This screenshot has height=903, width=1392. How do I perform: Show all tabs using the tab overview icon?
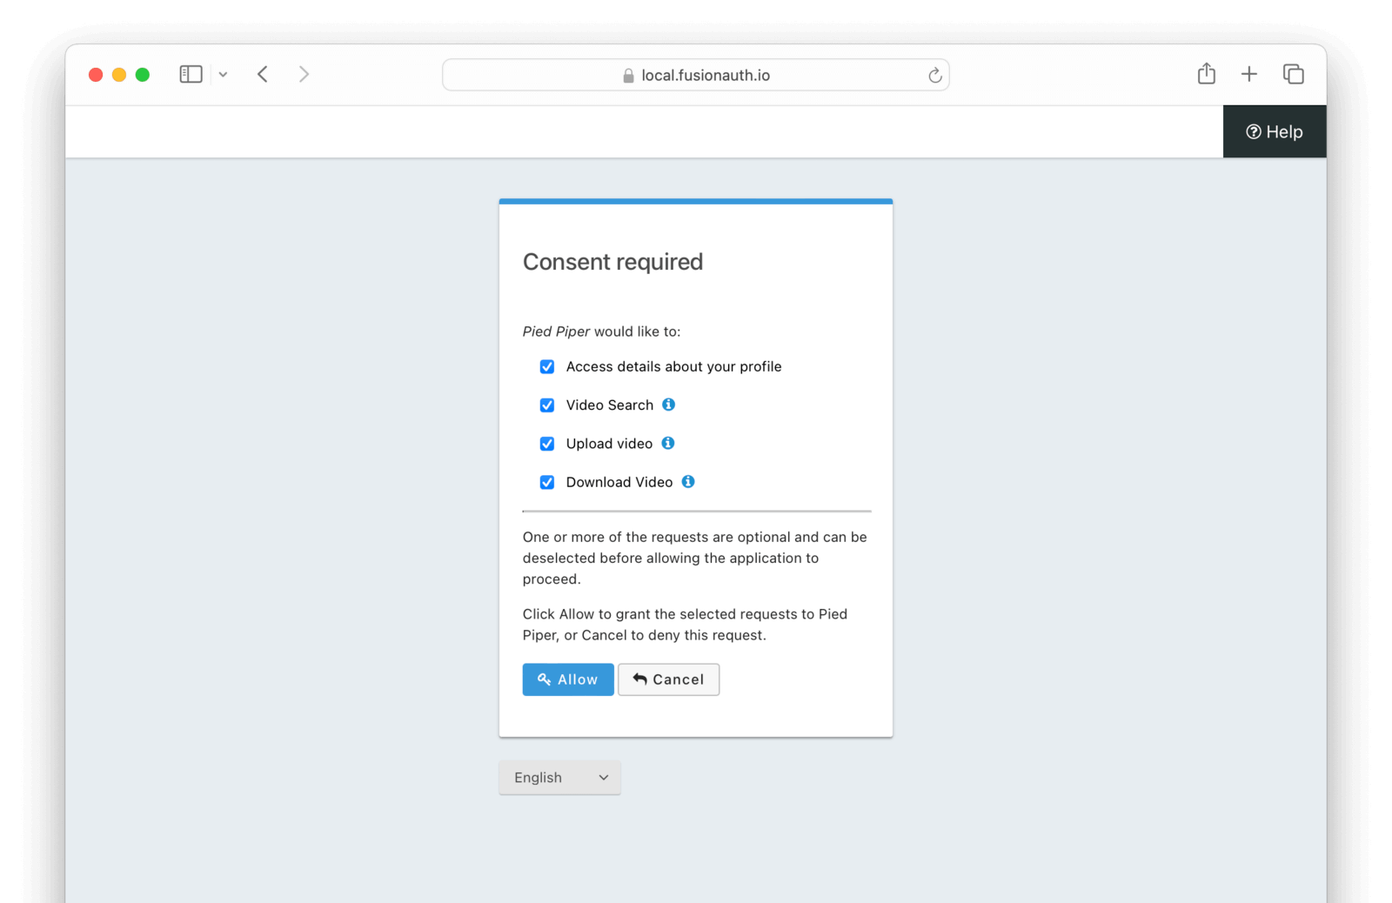point(1294,74)
